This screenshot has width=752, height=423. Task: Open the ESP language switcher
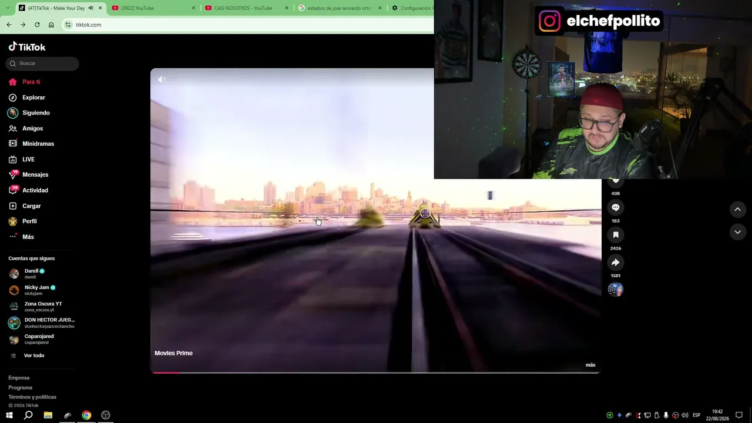pyautogui.click(x=697, y=415)
